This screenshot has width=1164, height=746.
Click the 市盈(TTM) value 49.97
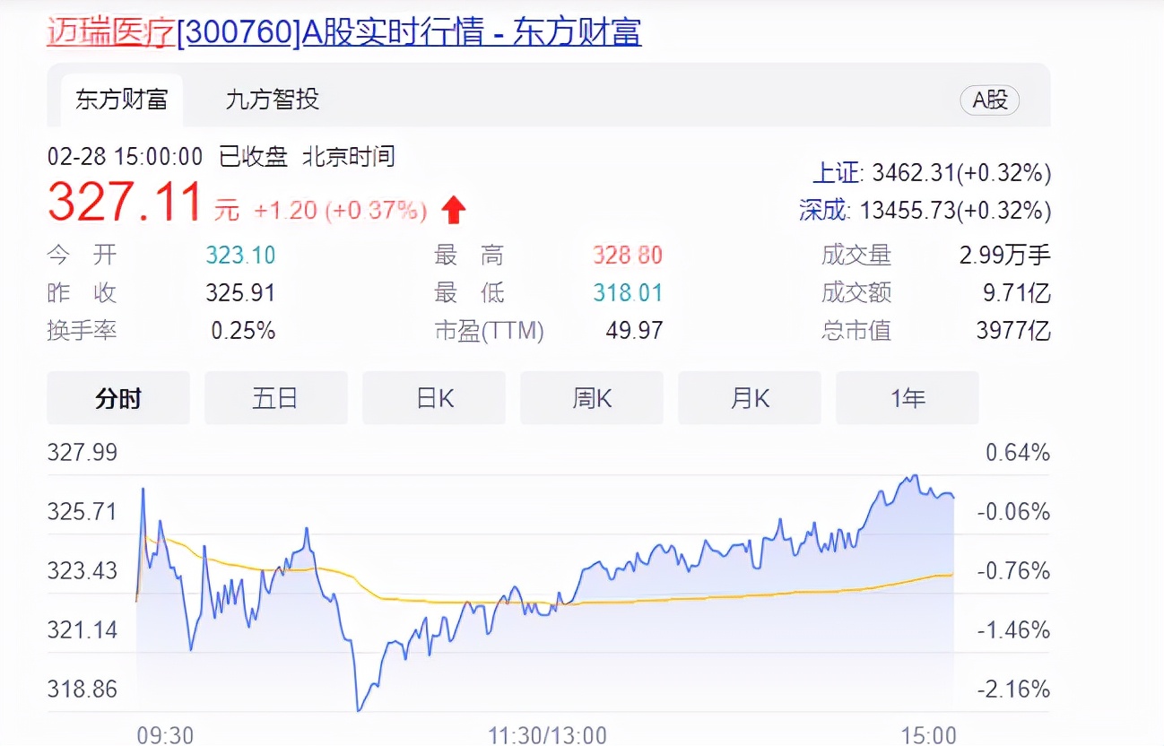634,331
